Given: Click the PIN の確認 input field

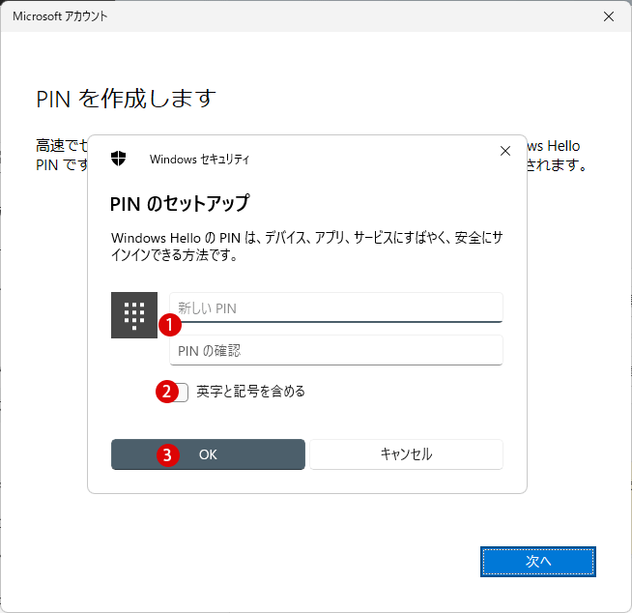Looking at the screenshot, I should tap(335, 350).
